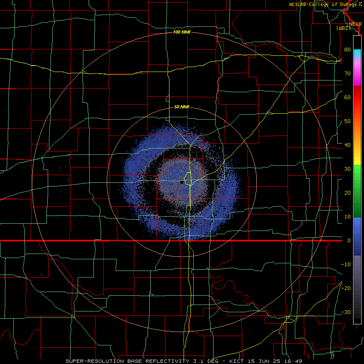Click the black radar site dot at center
364x364 pixels.
(182, 182)
